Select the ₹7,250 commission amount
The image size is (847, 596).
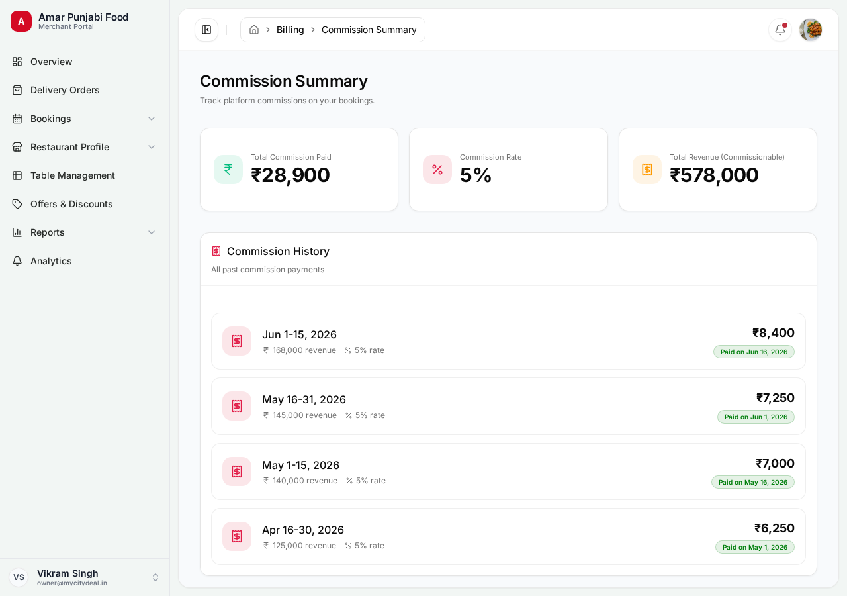776,397
